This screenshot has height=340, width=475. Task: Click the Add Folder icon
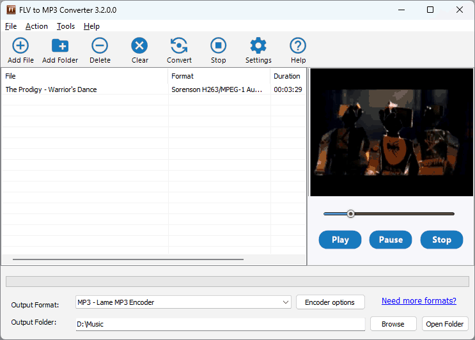click(x=60, y=46)
